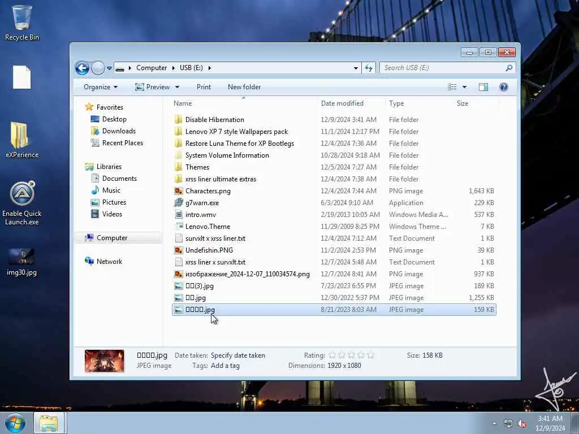Select Computer in the navigation pane
Screen dimensions: 579x434
click(112, 238)
